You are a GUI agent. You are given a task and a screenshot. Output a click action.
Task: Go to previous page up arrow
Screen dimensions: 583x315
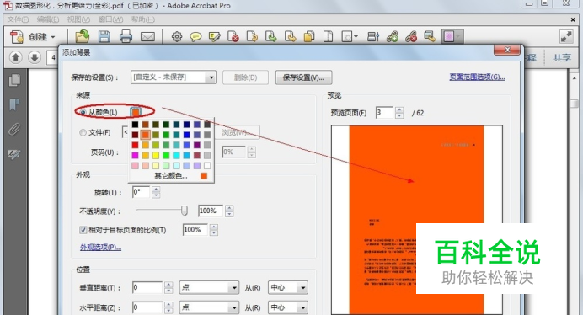tap(16, 57)
